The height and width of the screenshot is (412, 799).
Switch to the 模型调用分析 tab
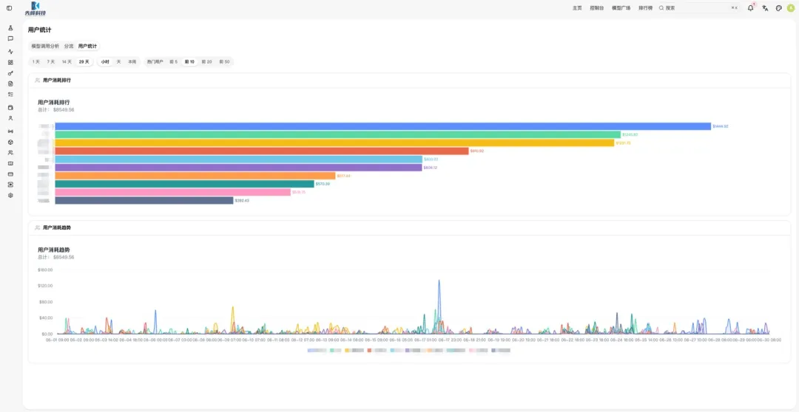tap(45, 46)
